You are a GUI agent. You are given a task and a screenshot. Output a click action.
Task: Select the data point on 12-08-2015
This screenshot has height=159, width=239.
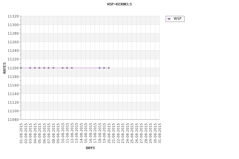click(72, 68)
